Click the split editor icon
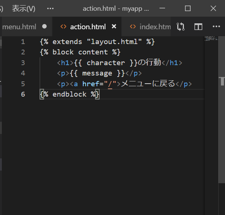 tap(198, 27)
